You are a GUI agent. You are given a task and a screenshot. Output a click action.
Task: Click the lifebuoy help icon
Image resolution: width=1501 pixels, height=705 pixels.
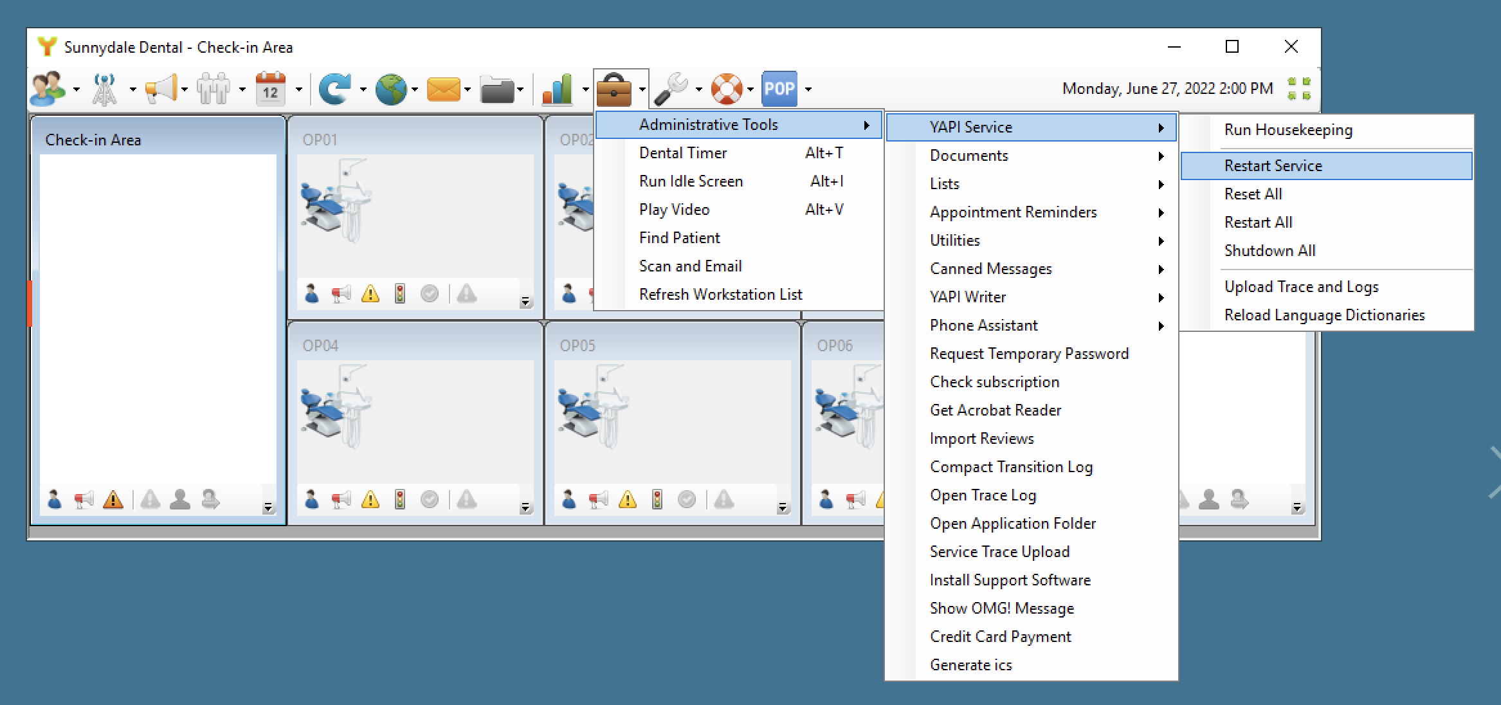point(727,89)
